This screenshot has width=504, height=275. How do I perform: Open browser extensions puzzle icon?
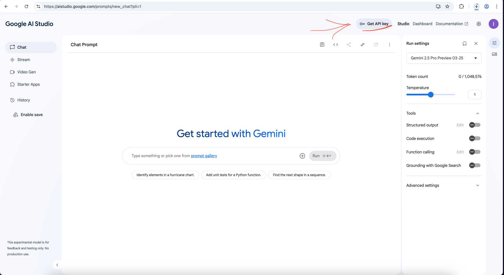tap(461, 6)
